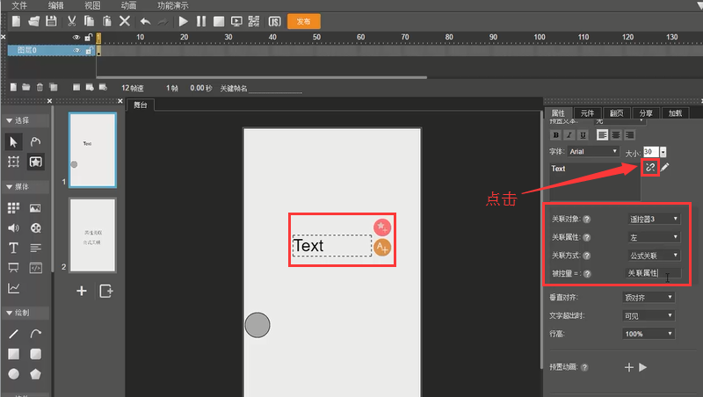Toggle lock for all layers in timeline header

[89, 37]
